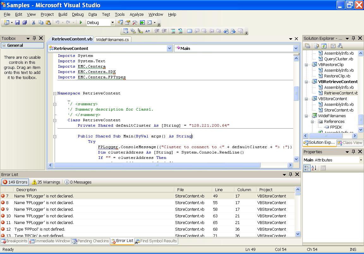The image size is (364, 254).
Task: Click the Cut scissors icon
Action: coord(33,22)
